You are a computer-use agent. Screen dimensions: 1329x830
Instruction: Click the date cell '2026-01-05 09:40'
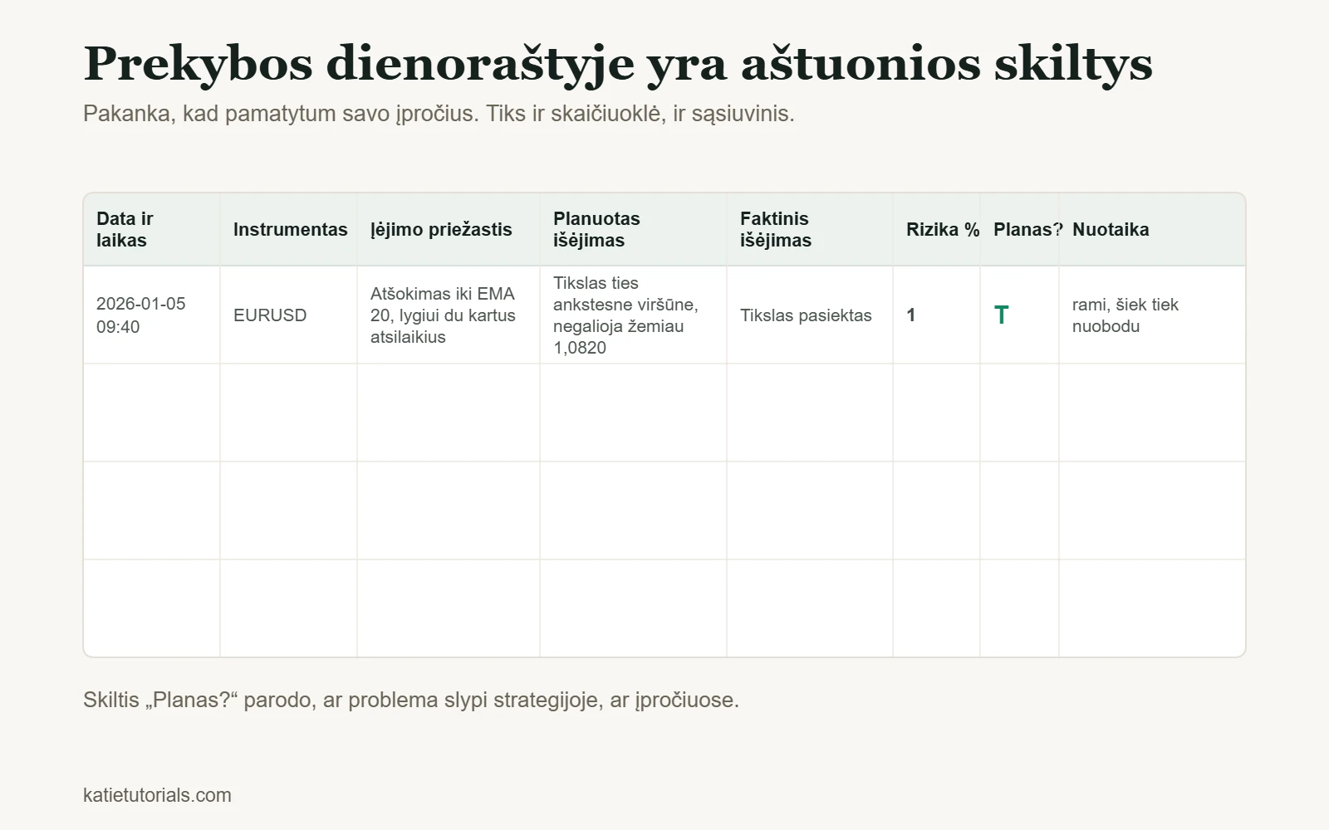[x=152, y=315]
